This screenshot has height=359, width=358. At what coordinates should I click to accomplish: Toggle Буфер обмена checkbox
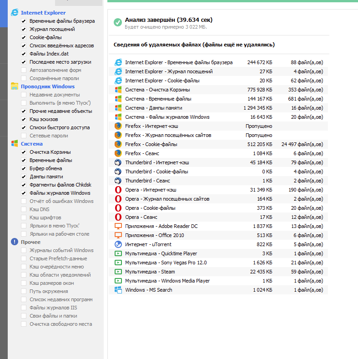click(x=24, y=168)
